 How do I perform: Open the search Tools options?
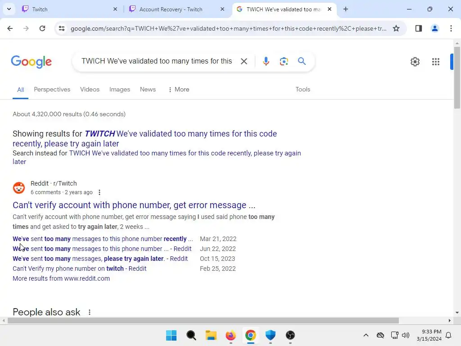[303, 90]
